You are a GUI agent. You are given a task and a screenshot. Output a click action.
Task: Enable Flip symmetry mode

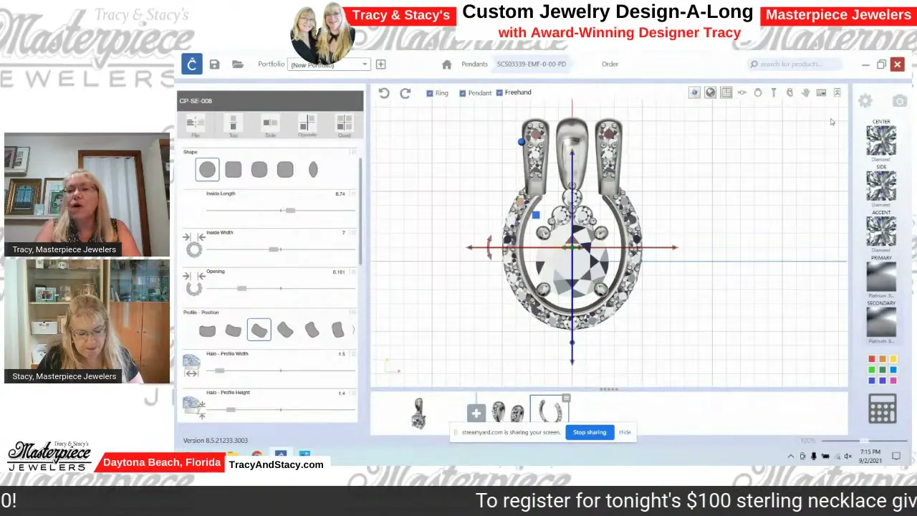tap(196, 125)
